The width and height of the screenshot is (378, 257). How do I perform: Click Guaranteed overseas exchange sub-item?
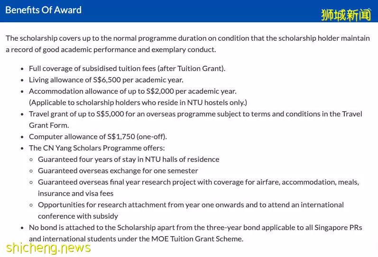(x=118, y=170)
